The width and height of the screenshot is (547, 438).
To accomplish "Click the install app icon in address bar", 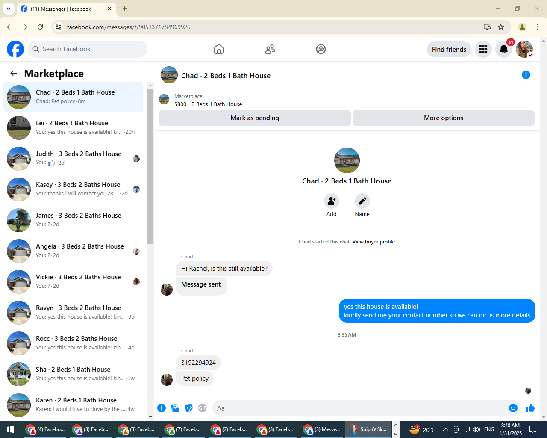I will pos(487,27).
